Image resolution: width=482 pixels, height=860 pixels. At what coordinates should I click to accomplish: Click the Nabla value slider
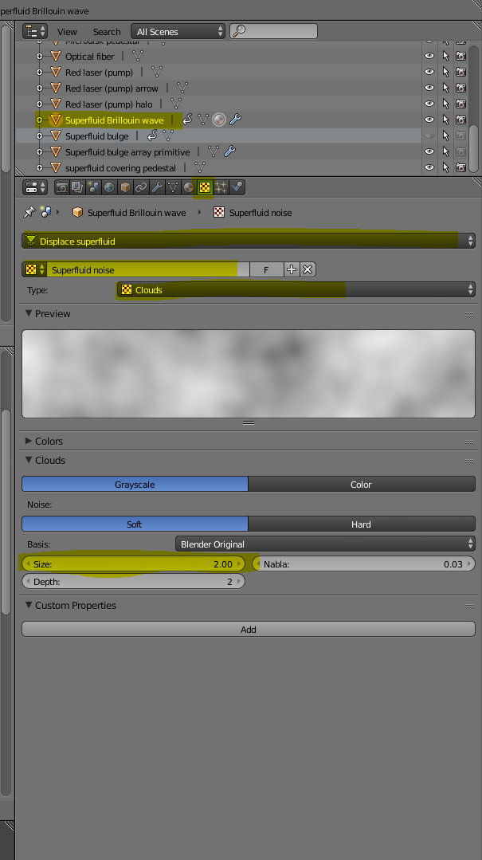pos(363,564)
